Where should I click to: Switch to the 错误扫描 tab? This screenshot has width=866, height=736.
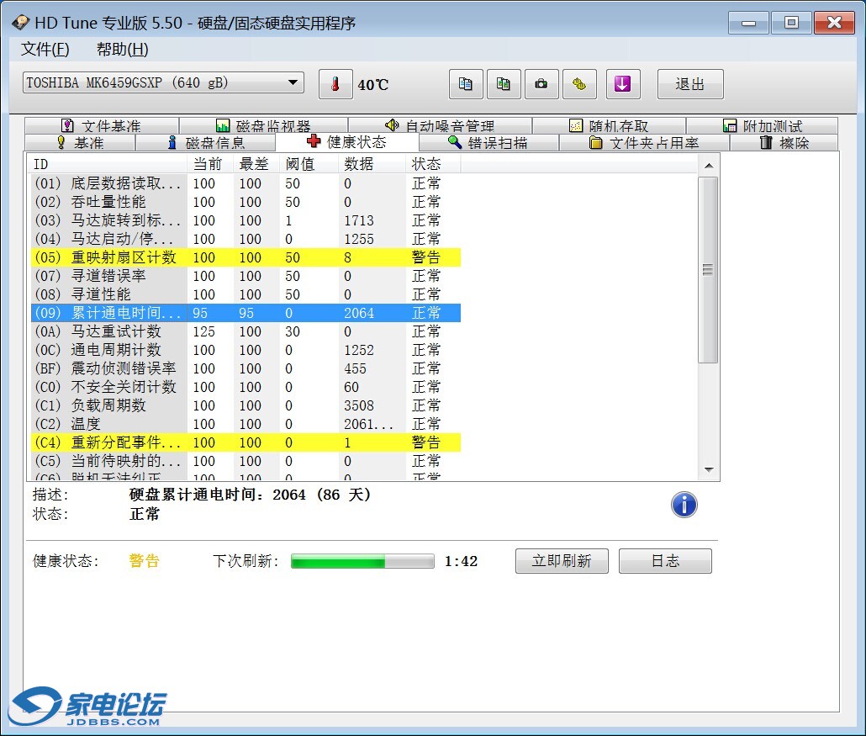click(488, 142)
